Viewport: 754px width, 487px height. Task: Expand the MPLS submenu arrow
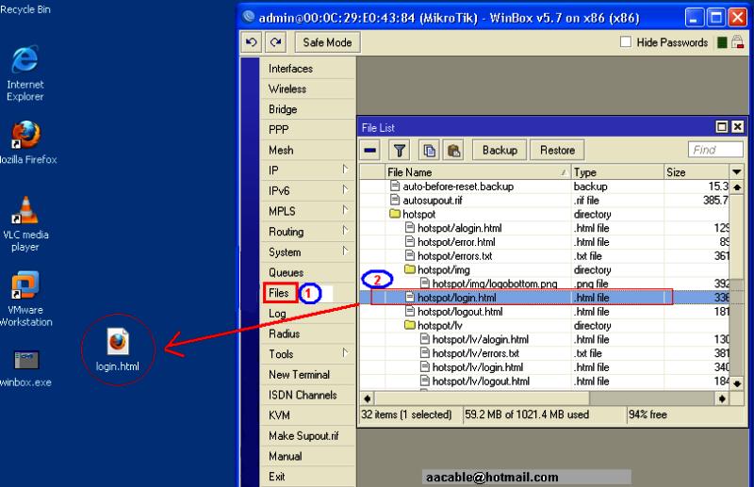click(345, 210)
